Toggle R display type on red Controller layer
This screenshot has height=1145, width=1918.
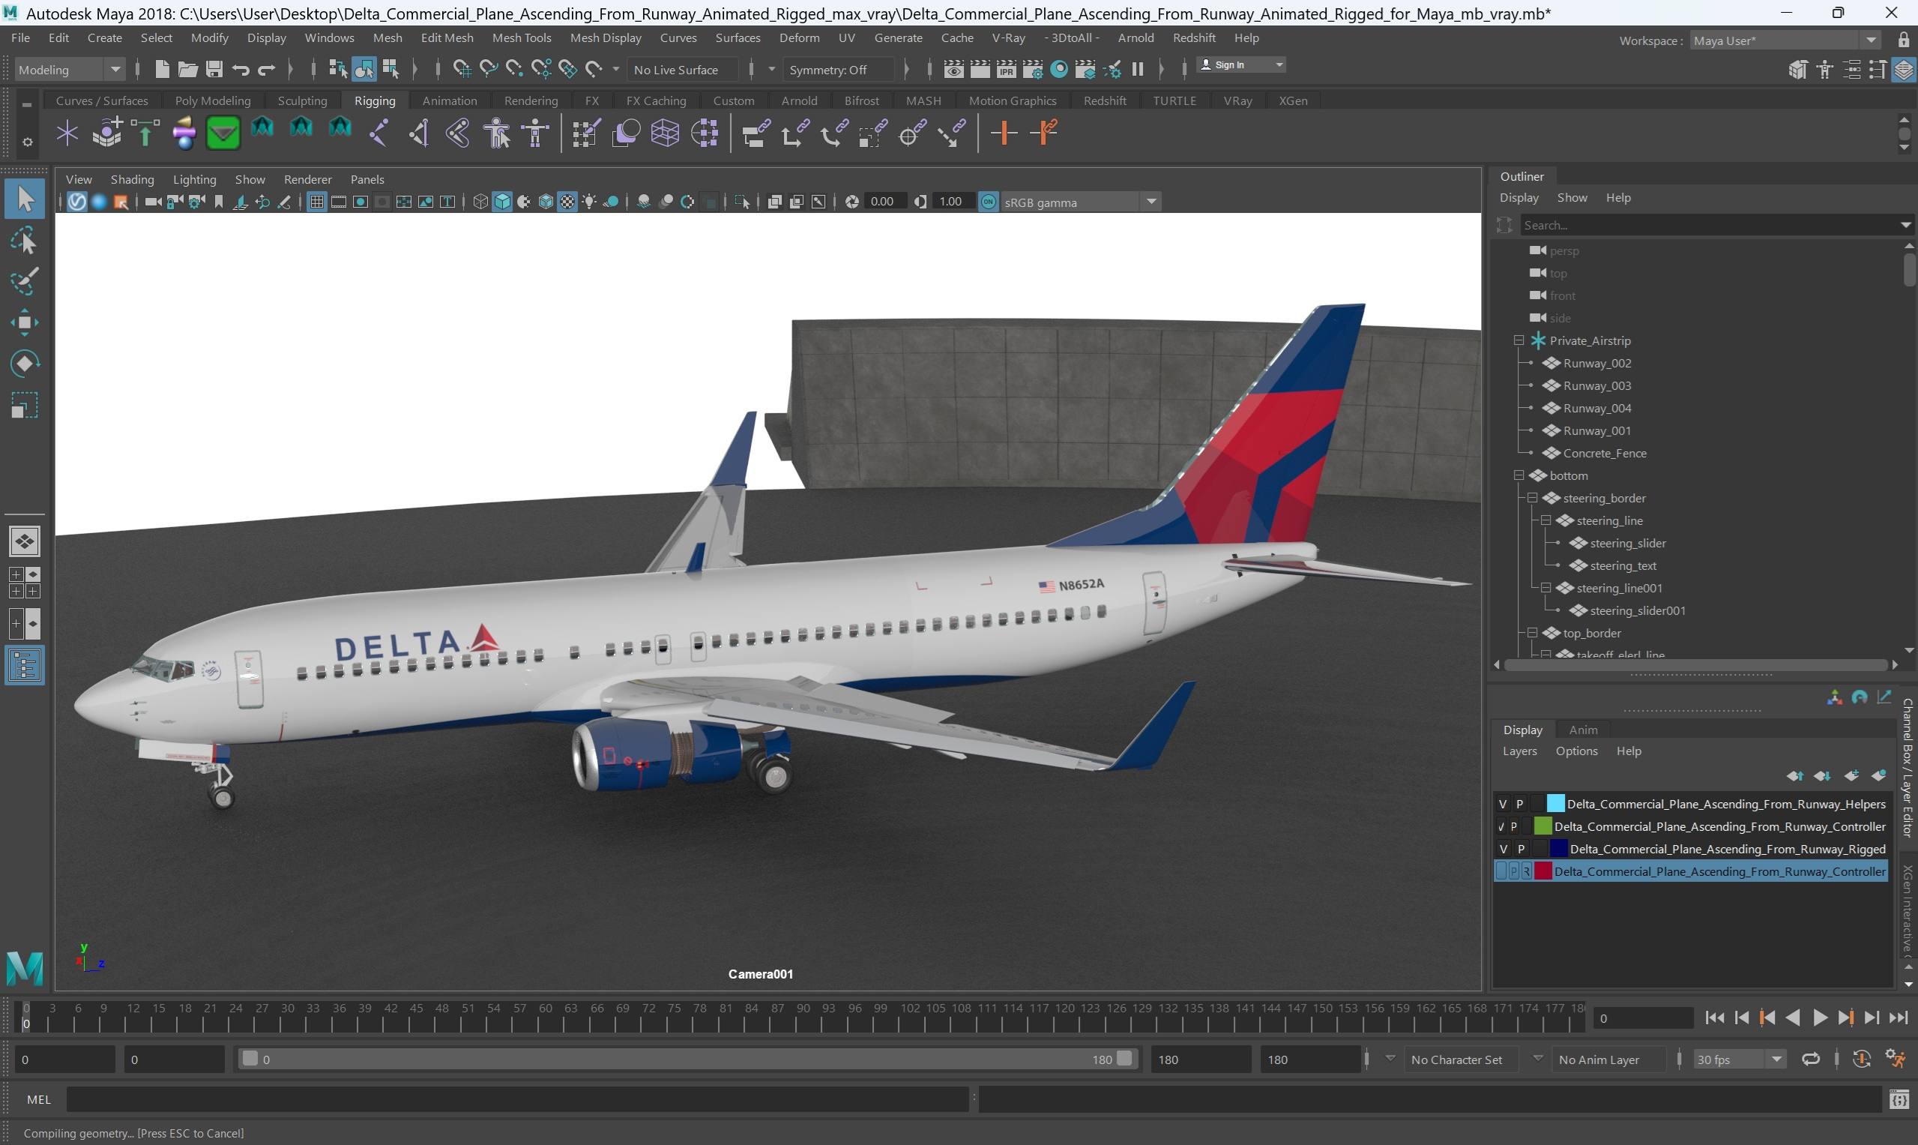coord(1526,871)
